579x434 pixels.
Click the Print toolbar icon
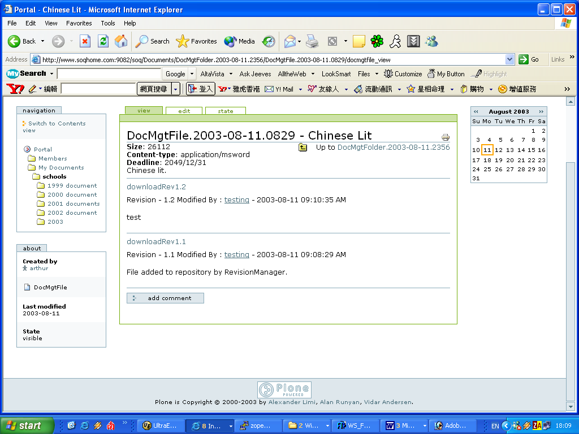pos(312,41)
